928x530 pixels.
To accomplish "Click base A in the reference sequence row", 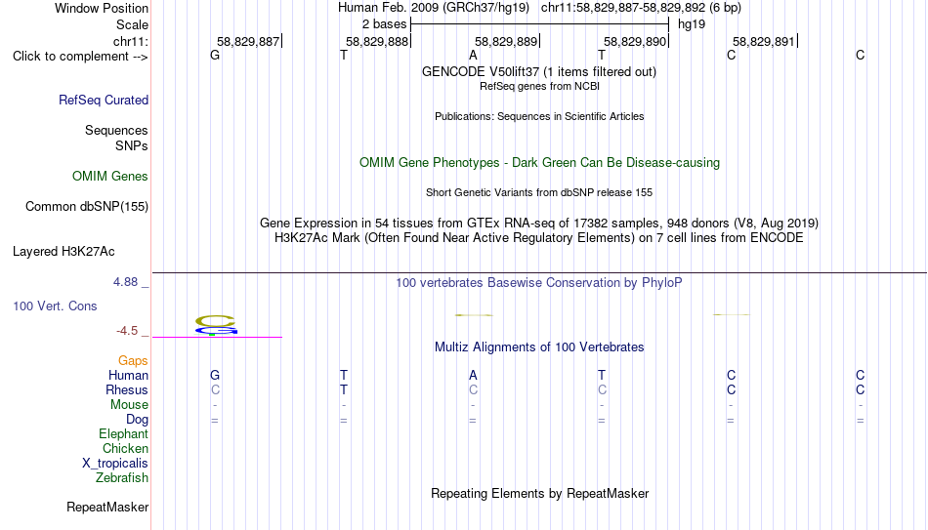I will click(x=473, y=56).
